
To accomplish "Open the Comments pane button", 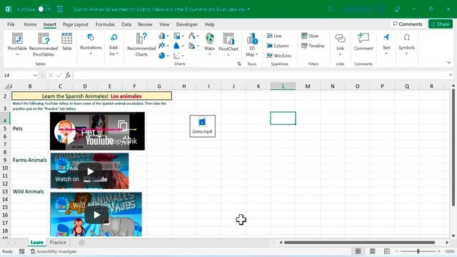I will [408, 24].
